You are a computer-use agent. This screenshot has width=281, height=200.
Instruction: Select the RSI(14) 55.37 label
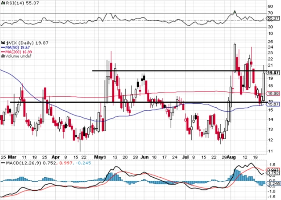[16, 3]
